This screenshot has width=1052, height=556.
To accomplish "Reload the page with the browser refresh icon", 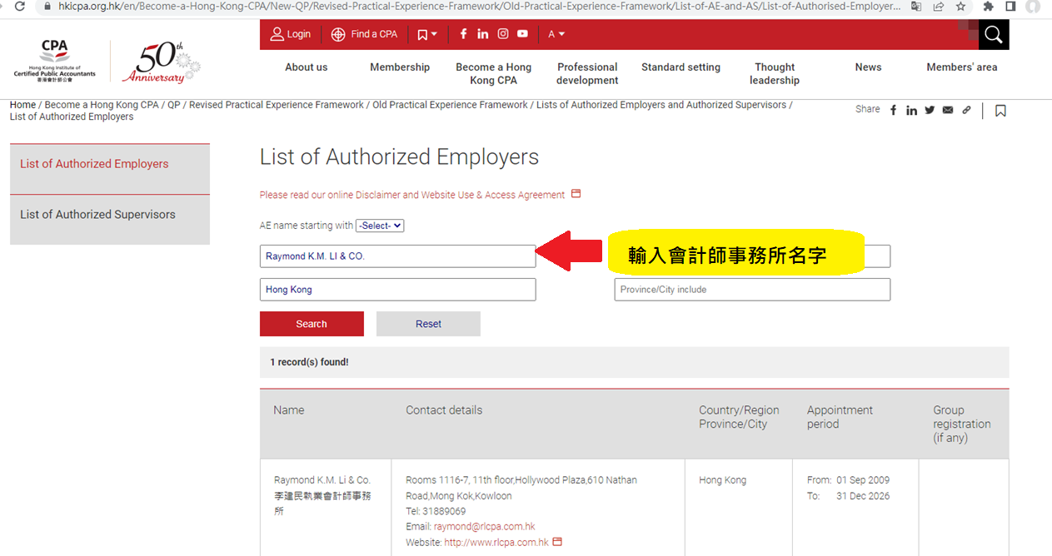I will (x=19, y=6).
